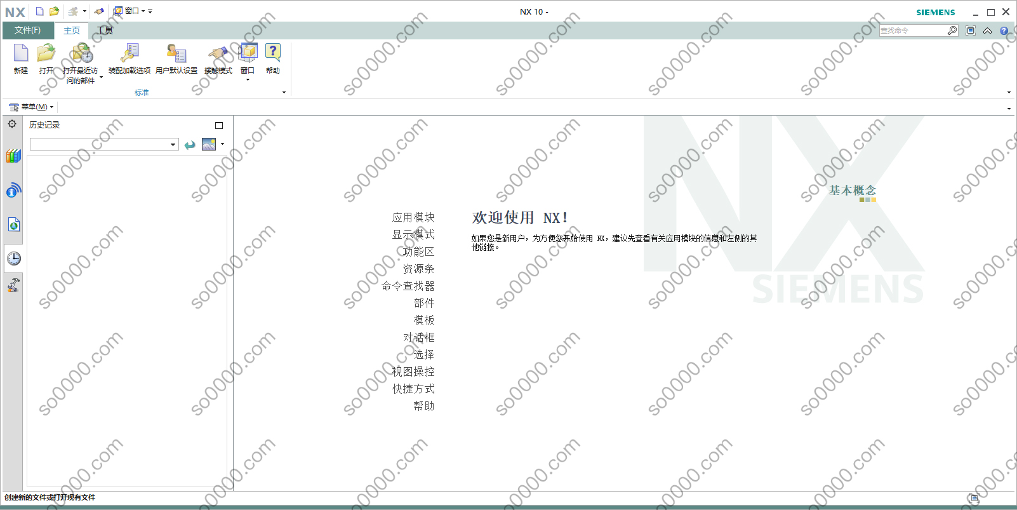Image resolution: width=1017 pixels, height=510 pixels.
Task: Open ribbon options arrow at far right
Action: [1009, 93]
